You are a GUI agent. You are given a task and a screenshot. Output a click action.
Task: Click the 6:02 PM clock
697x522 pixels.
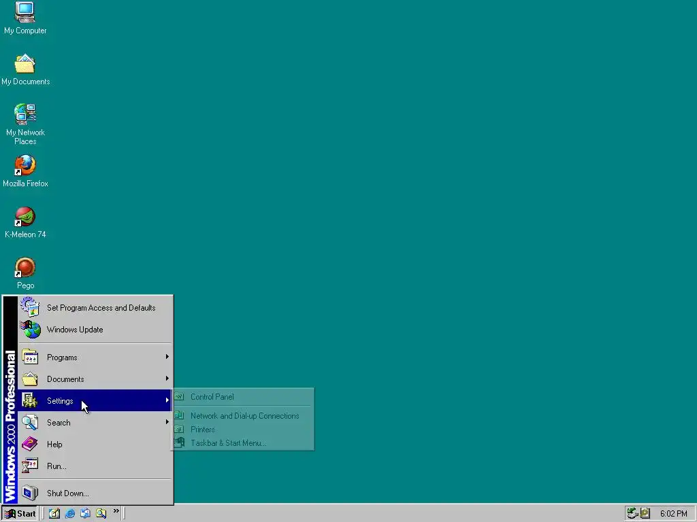pos(673,514)
